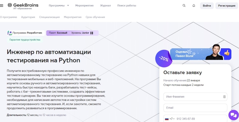
Task: Click the program badge icon next to Разработчик
Action: click(x=10, y=33)
